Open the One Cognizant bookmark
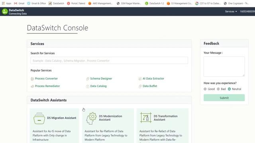This screenshot has width=255, height=143. click(x=236, y=3)
